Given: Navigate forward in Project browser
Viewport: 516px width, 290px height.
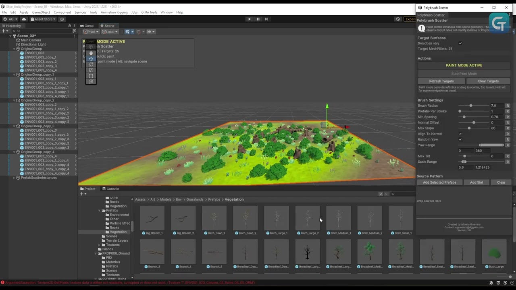Looking at the screenshot, I should click(386, 194).
